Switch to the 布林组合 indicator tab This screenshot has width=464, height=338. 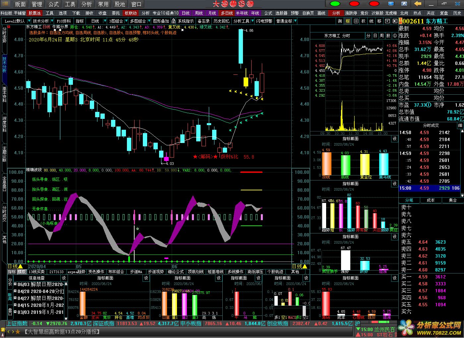tap(116, 272)
